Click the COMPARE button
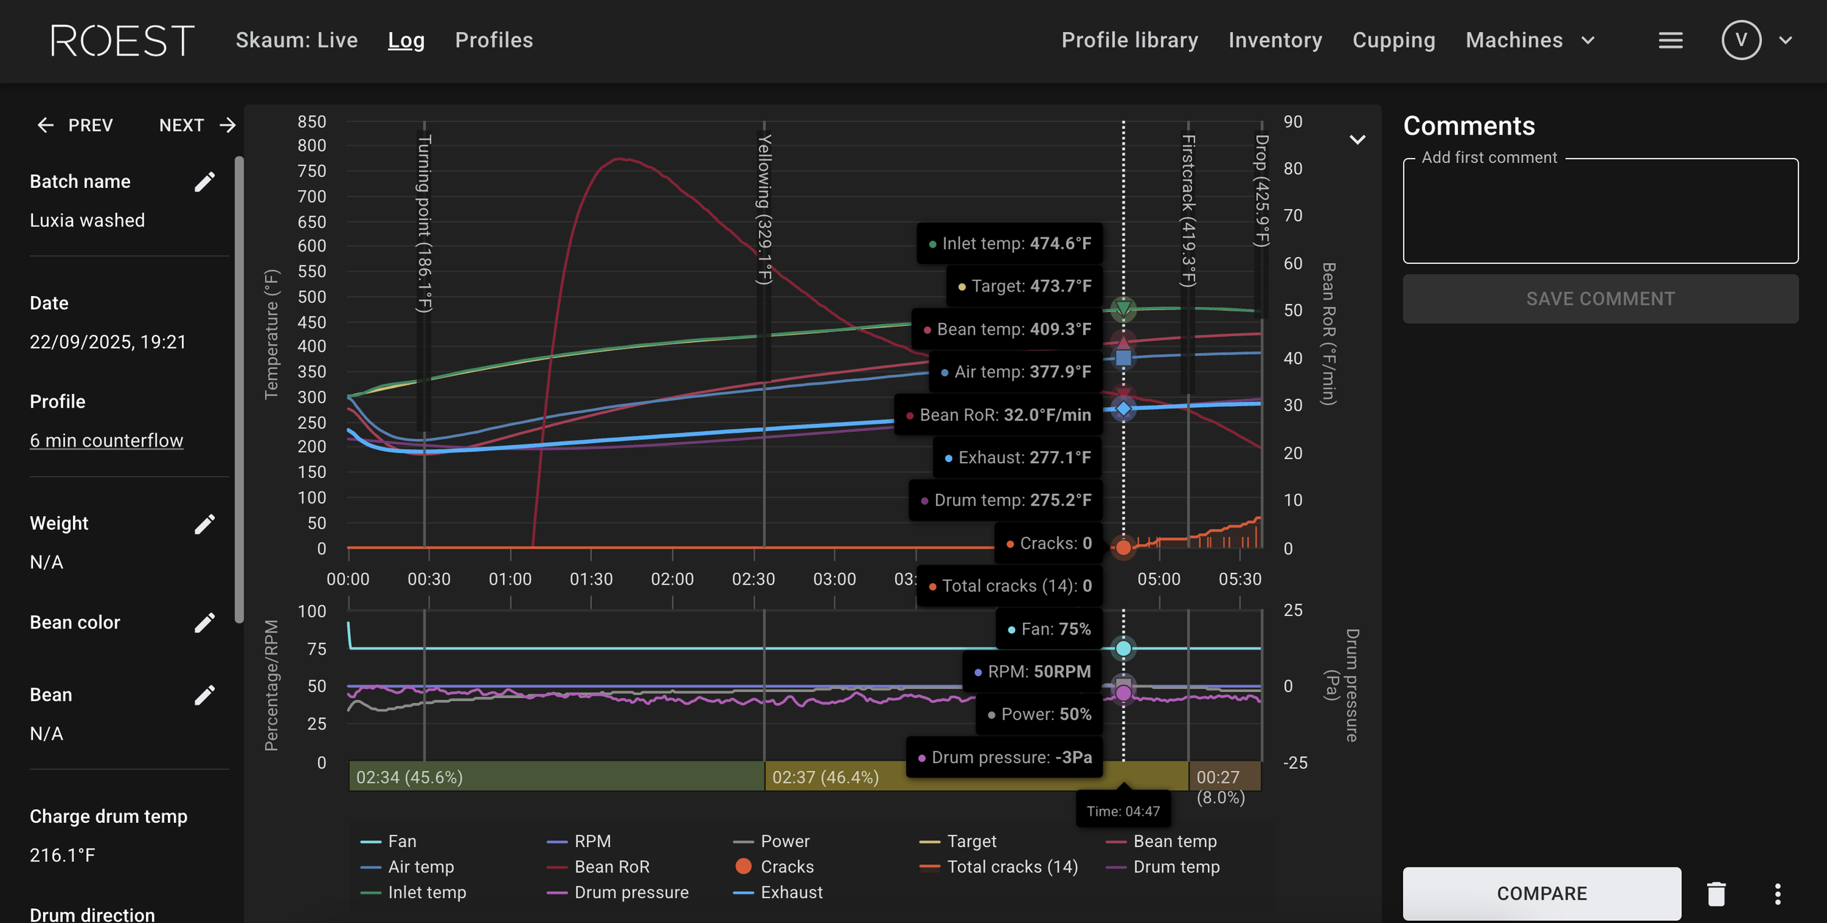 tap(1542, 894)
